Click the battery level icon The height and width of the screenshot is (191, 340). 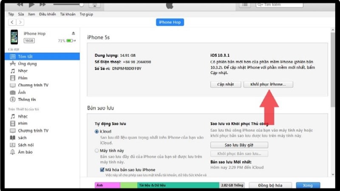click(70, 41)
